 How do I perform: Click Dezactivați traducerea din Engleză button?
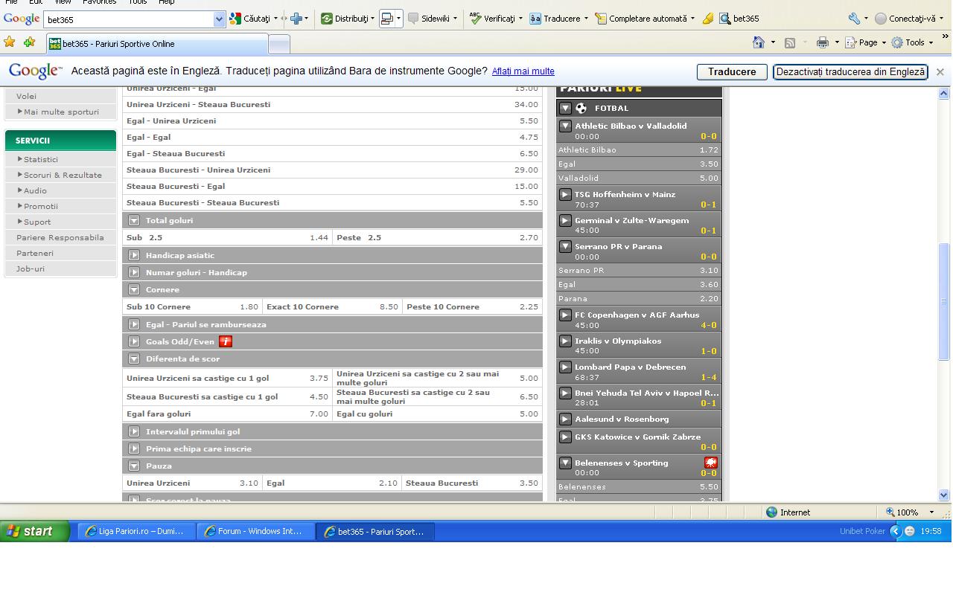tap(850, 71)
